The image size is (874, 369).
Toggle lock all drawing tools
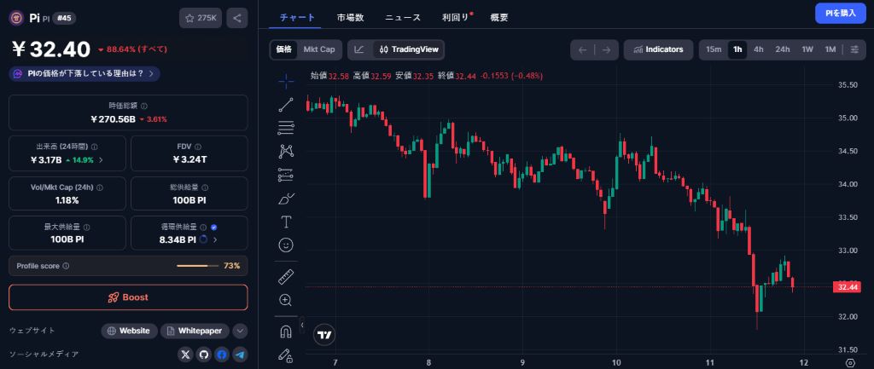[286, 355]
